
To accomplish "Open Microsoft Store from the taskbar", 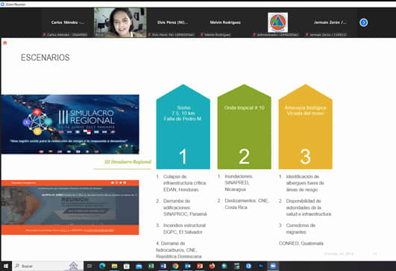I will (127, 266).
